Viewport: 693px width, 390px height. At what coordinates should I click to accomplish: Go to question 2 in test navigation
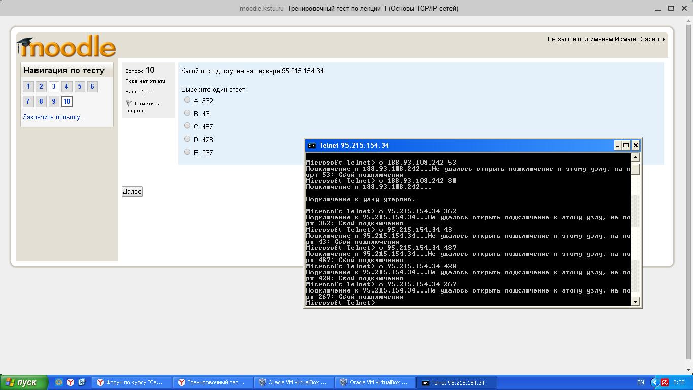click(41, 87)
